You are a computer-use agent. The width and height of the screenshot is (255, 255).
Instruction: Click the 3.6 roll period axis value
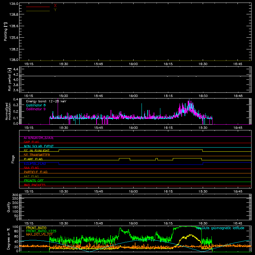pyautogui.click(x=16, y=90)
